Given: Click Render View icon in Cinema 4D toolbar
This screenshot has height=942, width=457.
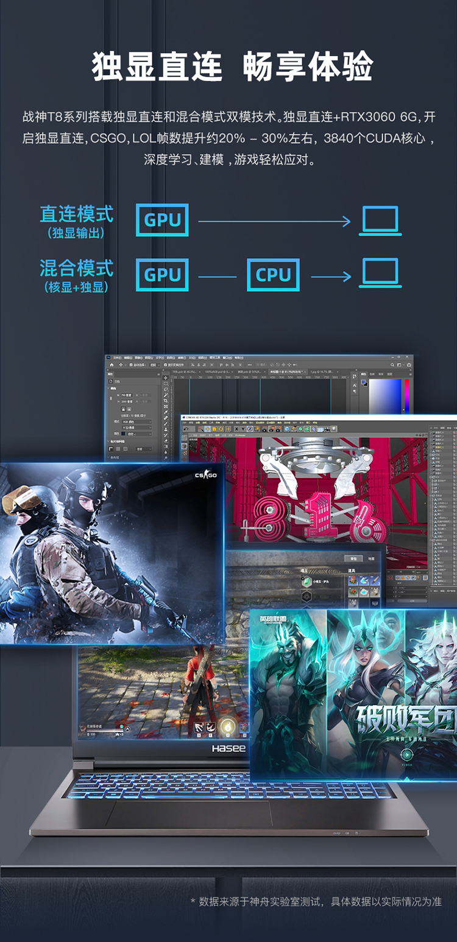Looking at the screenshot, I should click(265, 429).
